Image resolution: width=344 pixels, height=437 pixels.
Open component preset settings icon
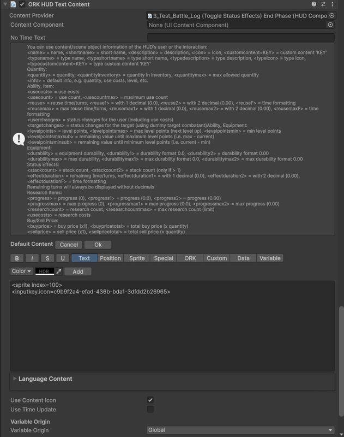point(323,4)
